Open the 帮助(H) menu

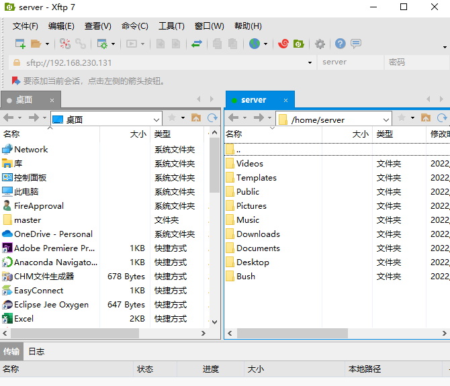[248, 26]
